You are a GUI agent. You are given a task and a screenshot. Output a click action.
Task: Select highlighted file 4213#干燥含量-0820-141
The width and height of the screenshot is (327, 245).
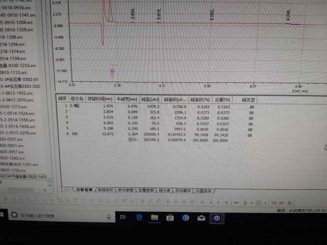coord(23,176)
